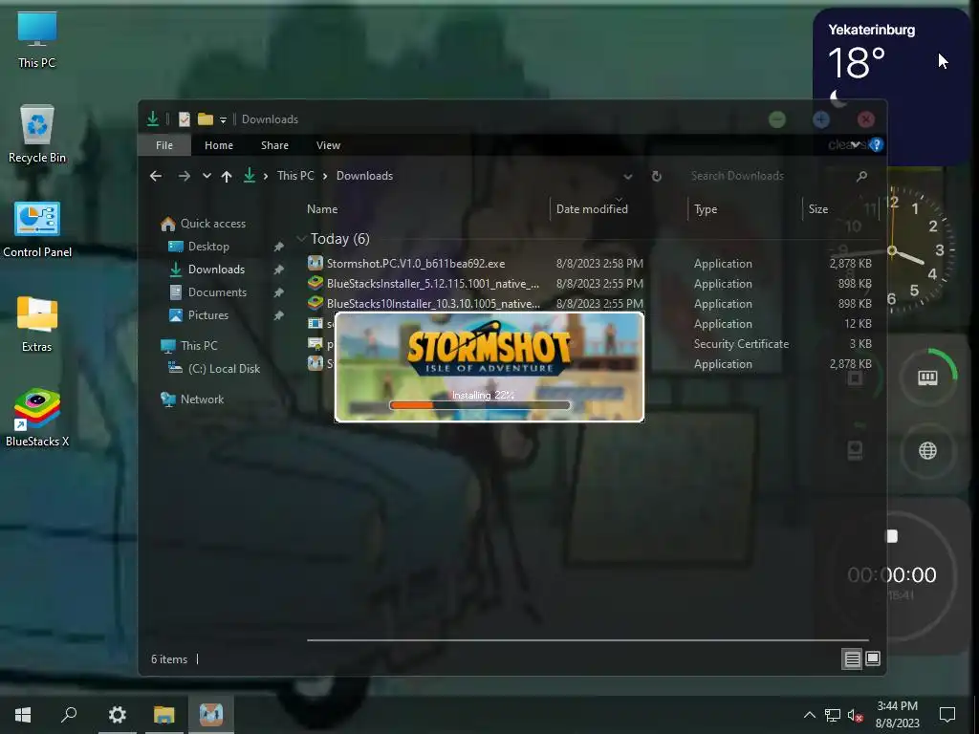Open the notification center icon

(947, 715)
